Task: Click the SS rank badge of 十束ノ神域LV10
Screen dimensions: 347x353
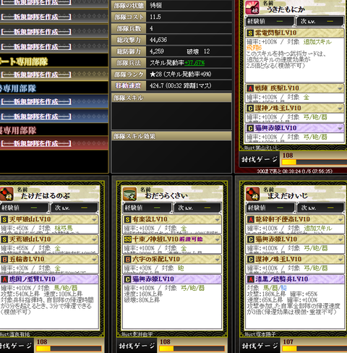Action: (x=128, y=239)
